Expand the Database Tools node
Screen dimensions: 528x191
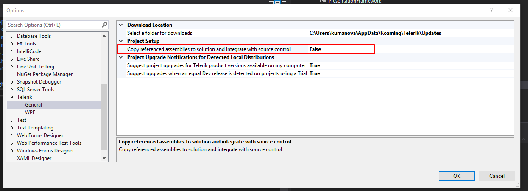(12, 36)
